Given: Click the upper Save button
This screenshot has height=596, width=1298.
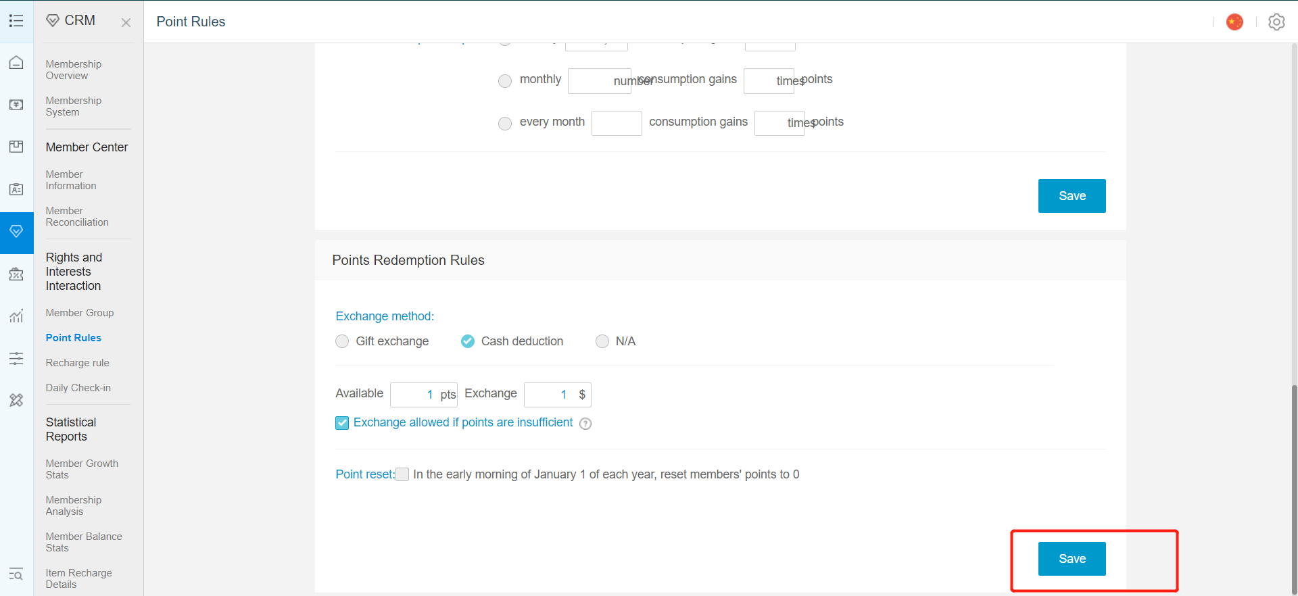Looking at the screenshot, I should pos(1072,196).
